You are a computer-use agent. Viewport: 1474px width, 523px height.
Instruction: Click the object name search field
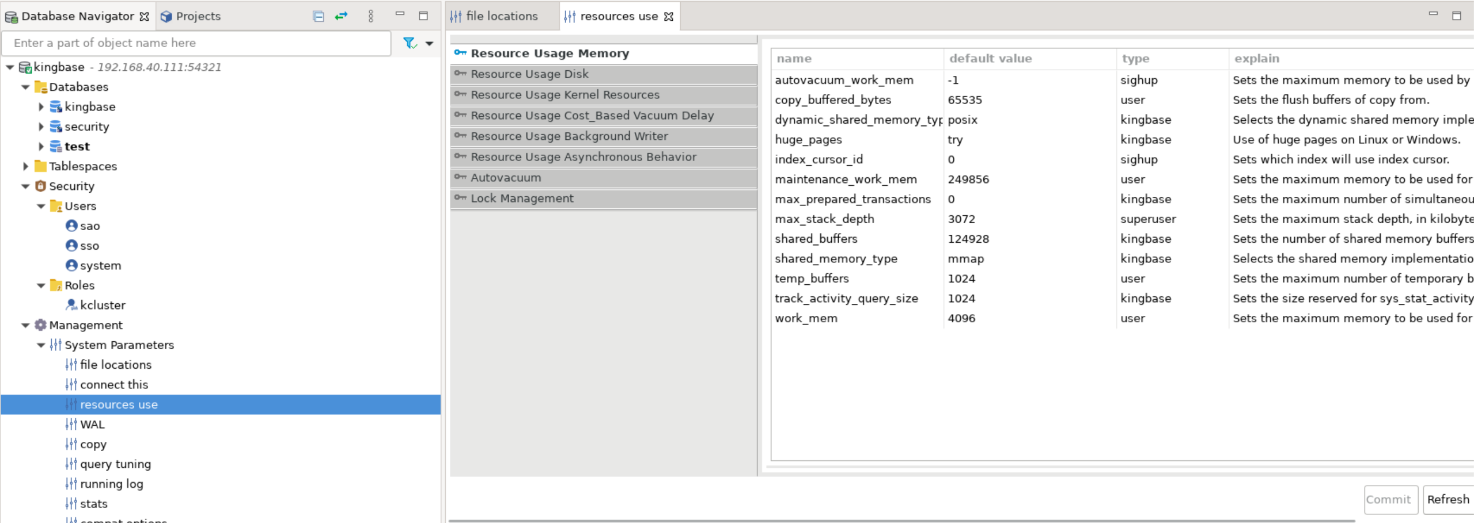click(196, 43)
